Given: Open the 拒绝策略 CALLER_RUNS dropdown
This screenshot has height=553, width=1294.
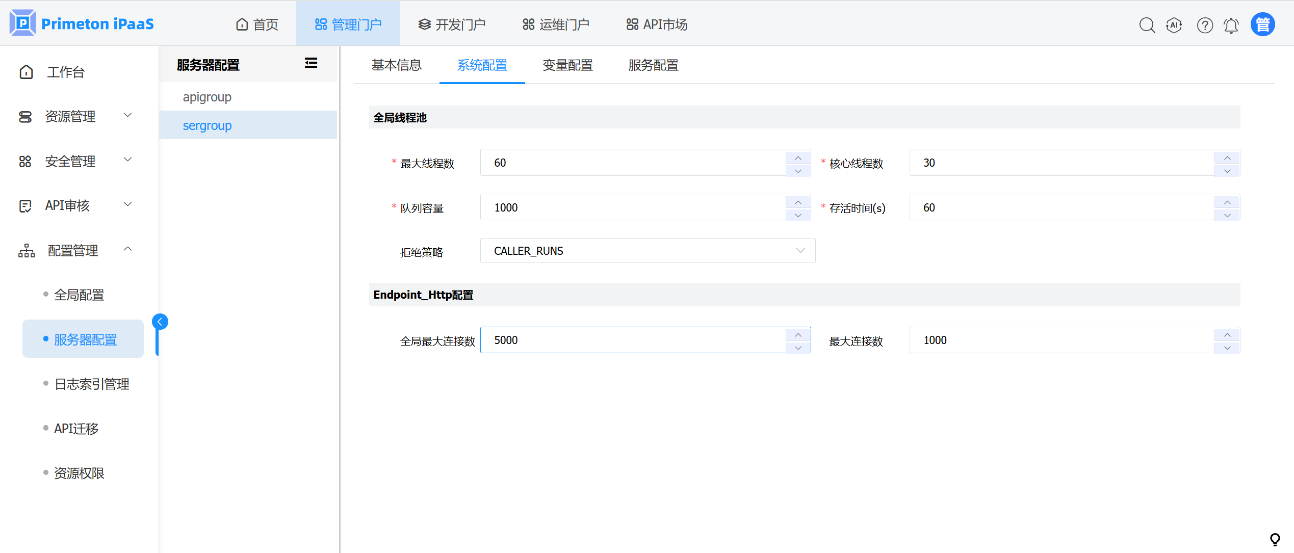Looking at the screenshot, I should (648, 251).
